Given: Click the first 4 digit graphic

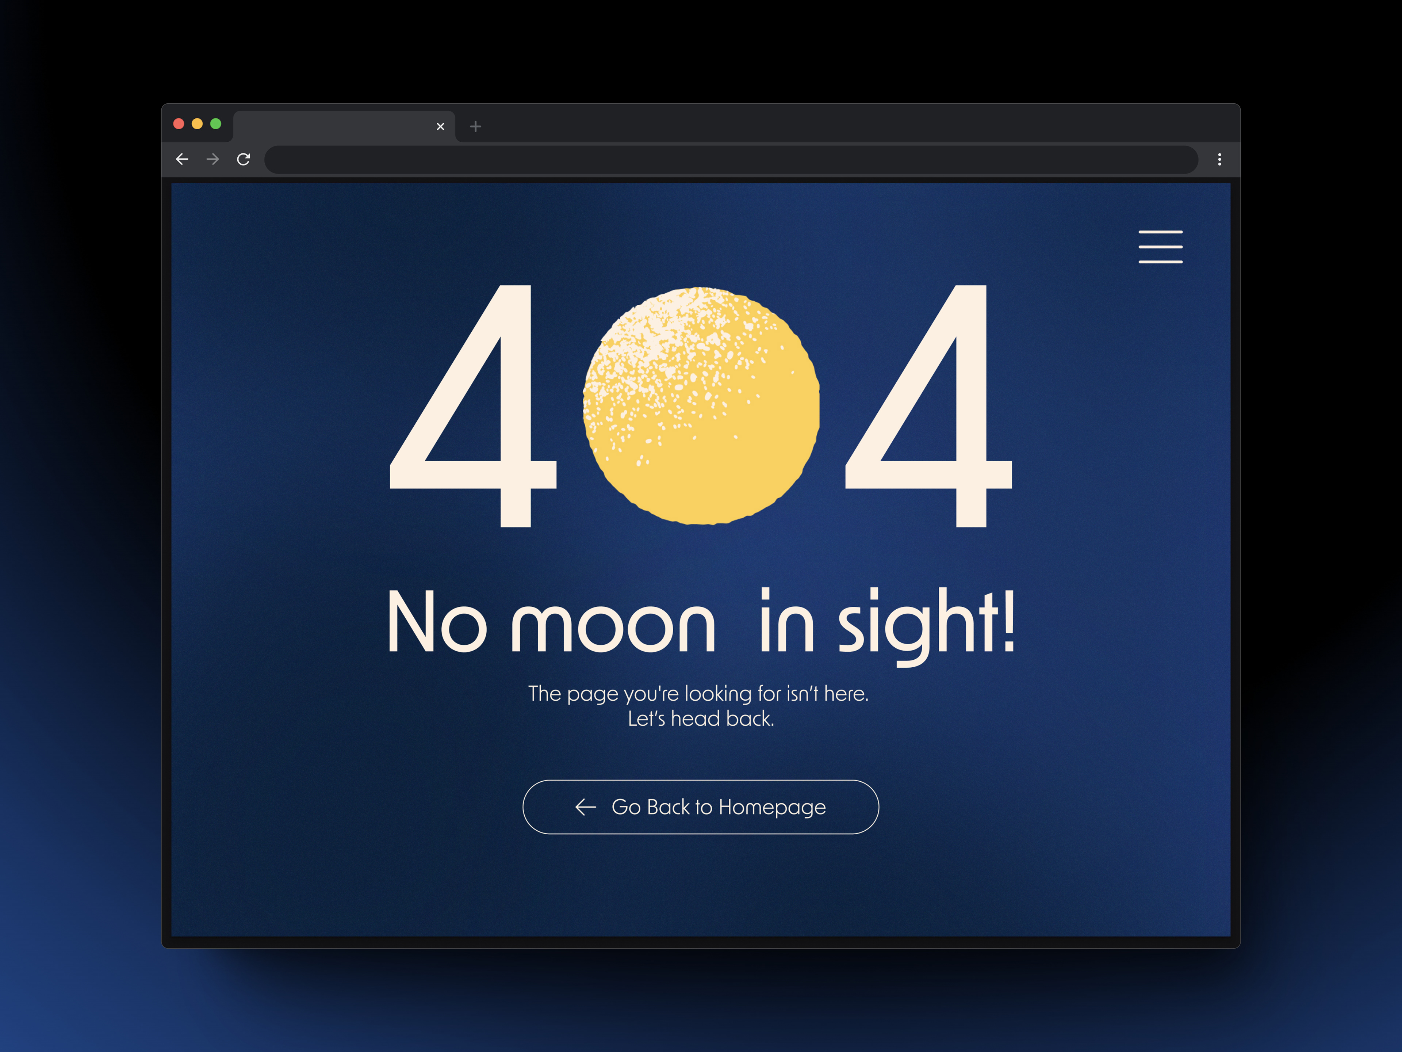Looking at the screenshot, I should click(x=474, y=406).
